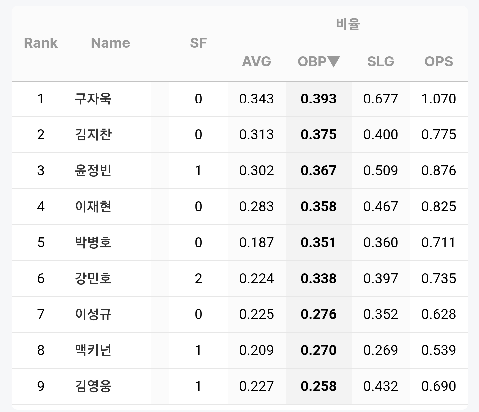Open player 맥키넌 in row 8
479x412 pixels.
point(93,350)
